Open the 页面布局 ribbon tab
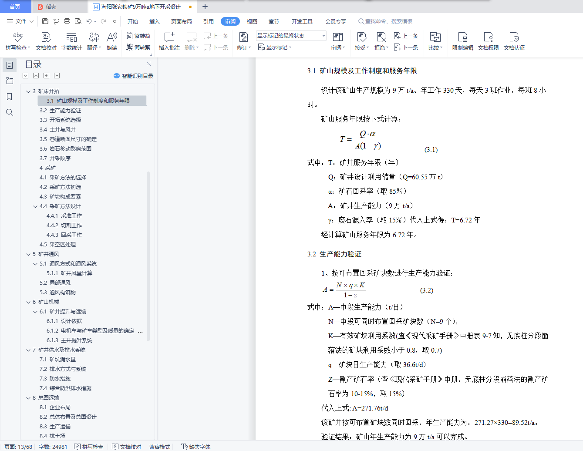This screenshot has height=451, width=583. 182,21
